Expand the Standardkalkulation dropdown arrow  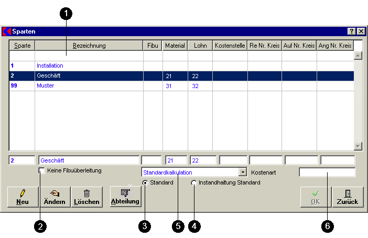242,172
